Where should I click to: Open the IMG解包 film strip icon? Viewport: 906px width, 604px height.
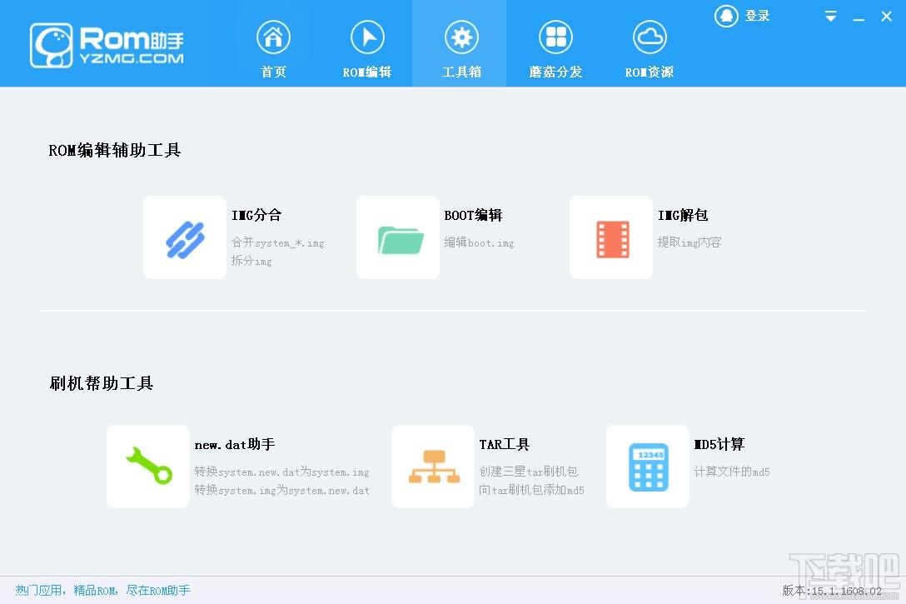pos(610,237)
